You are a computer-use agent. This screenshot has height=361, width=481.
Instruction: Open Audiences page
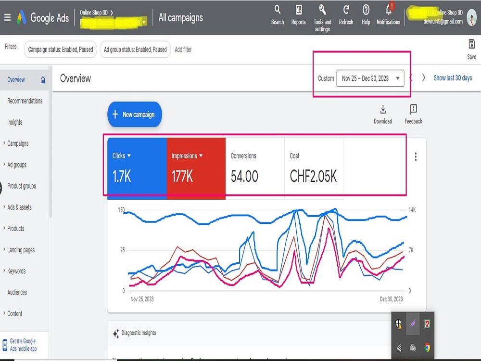click(17, 292)
